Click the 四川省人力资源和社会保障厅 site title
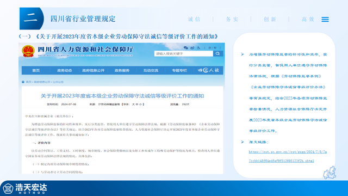This screenshot has height=196, width=348. (85, 50)
